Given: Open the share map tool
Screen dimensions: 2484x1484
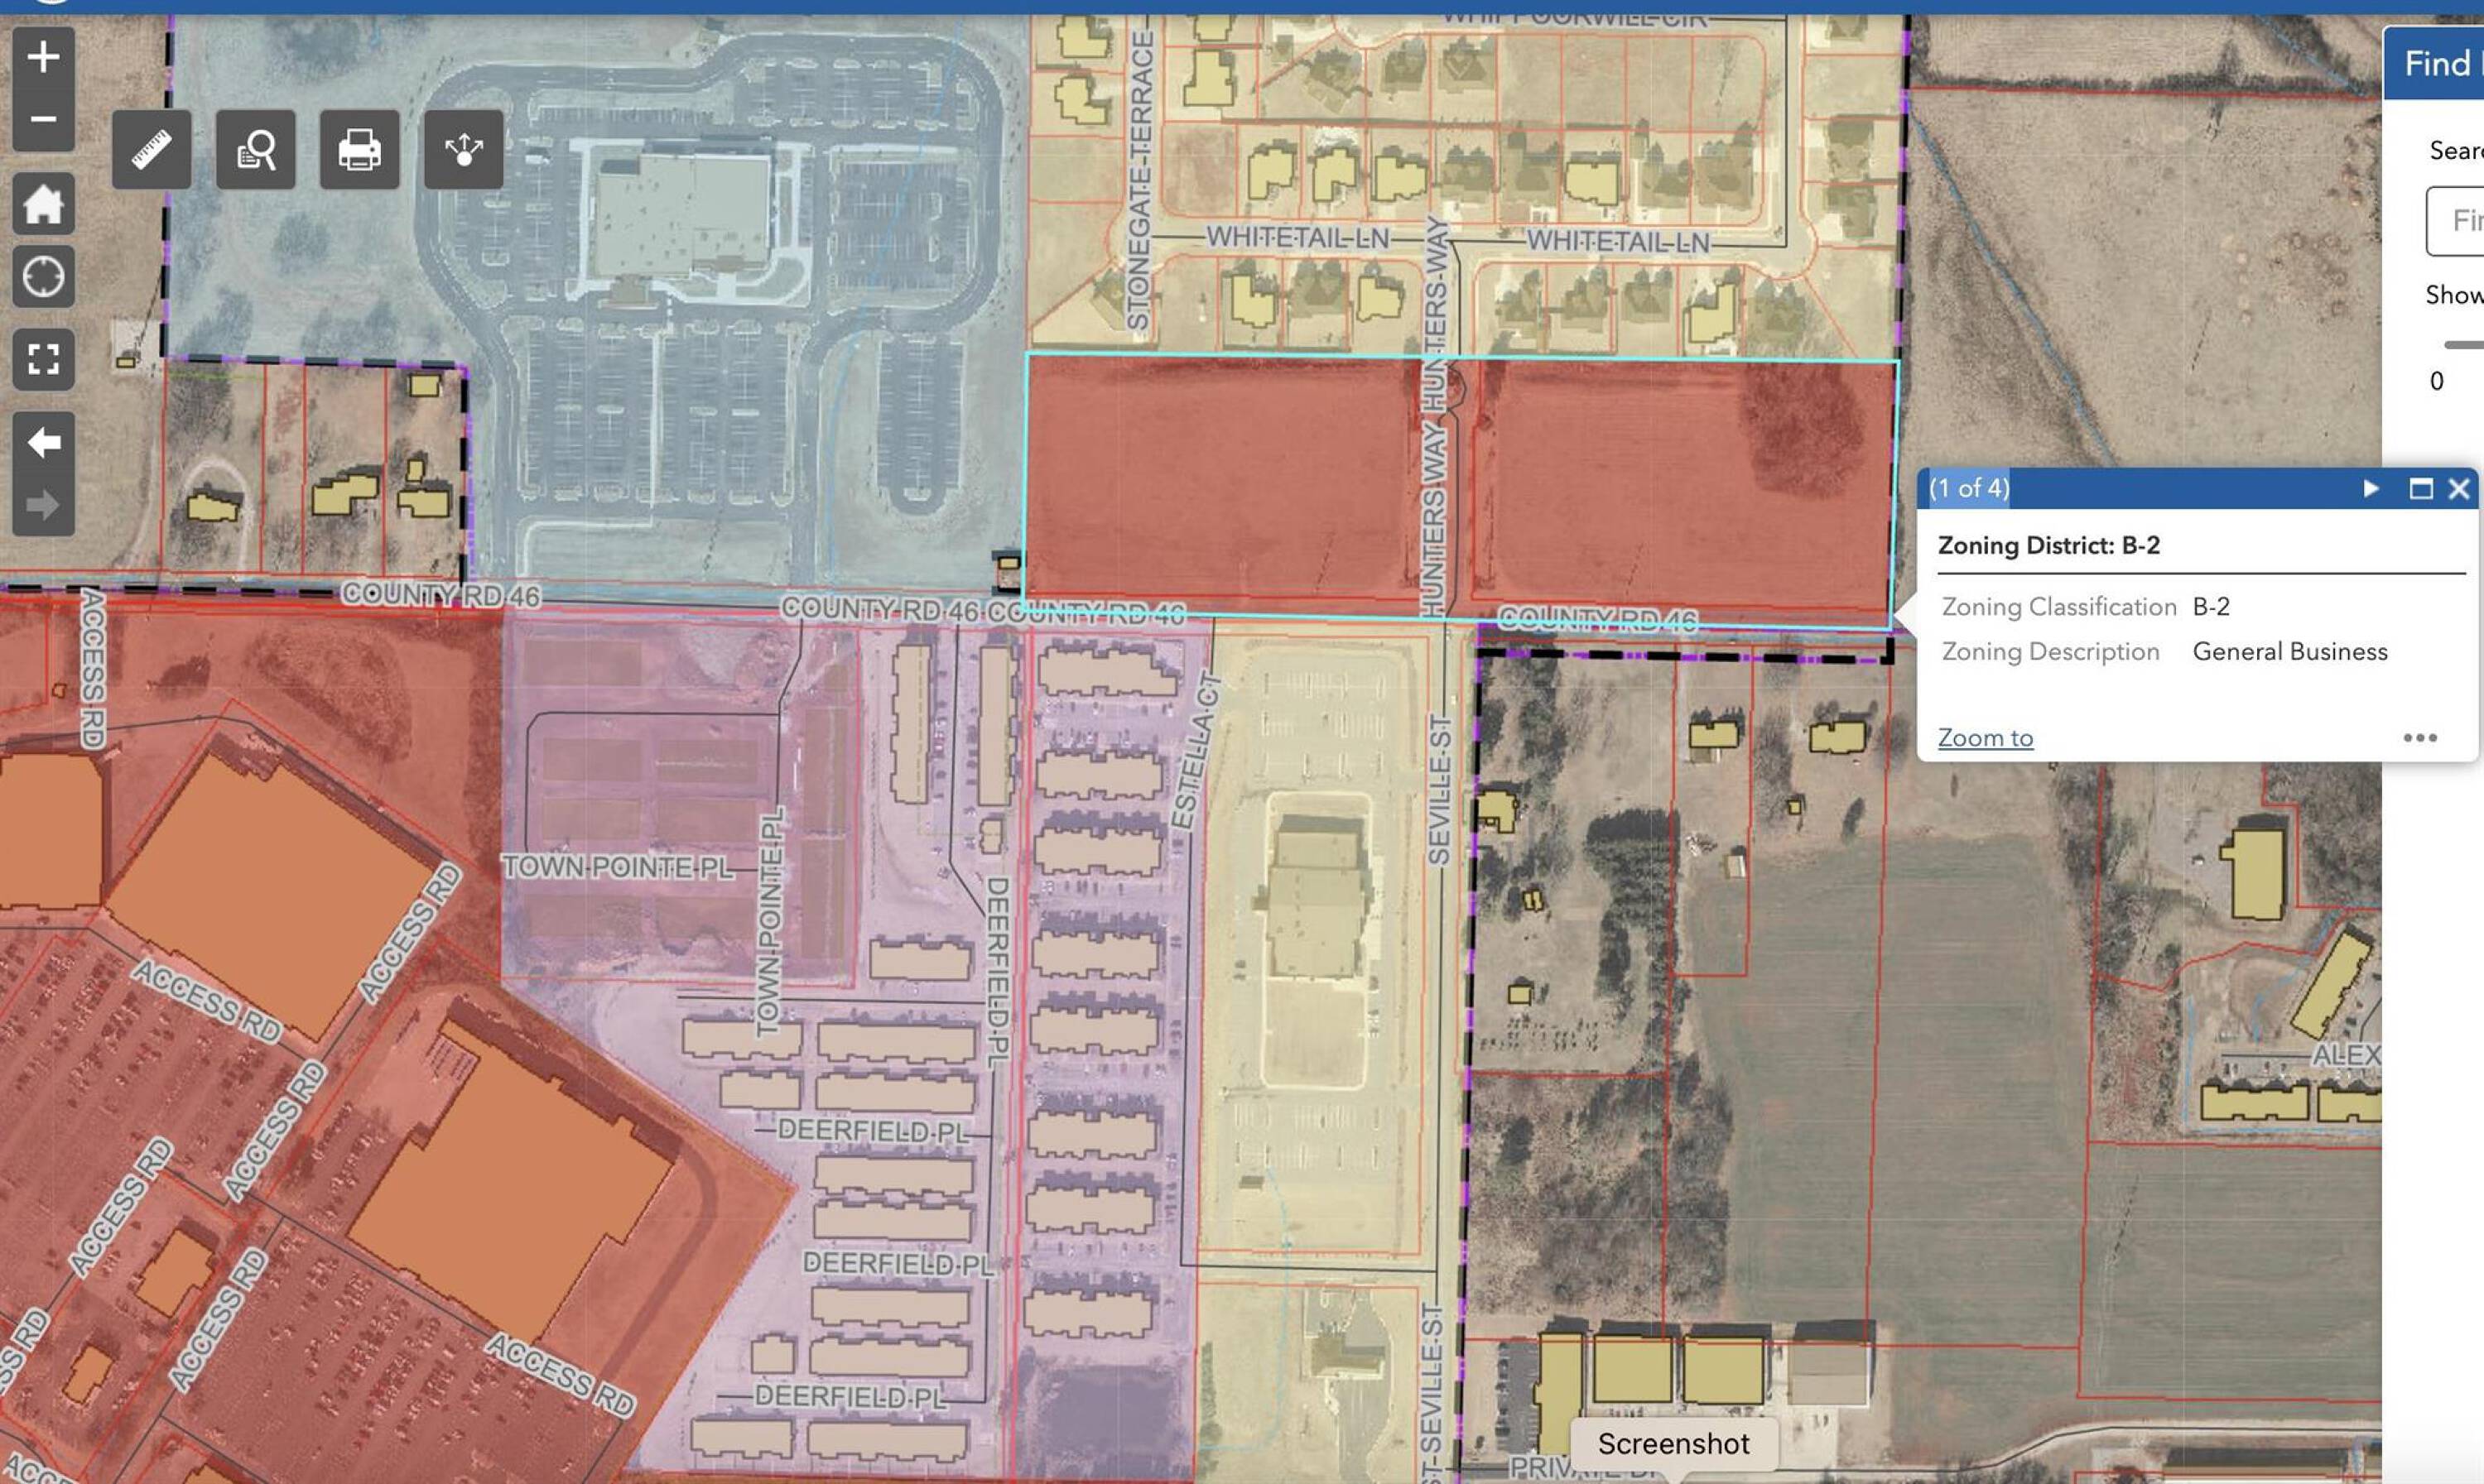Looking at the screenshot, I should 463,150.
